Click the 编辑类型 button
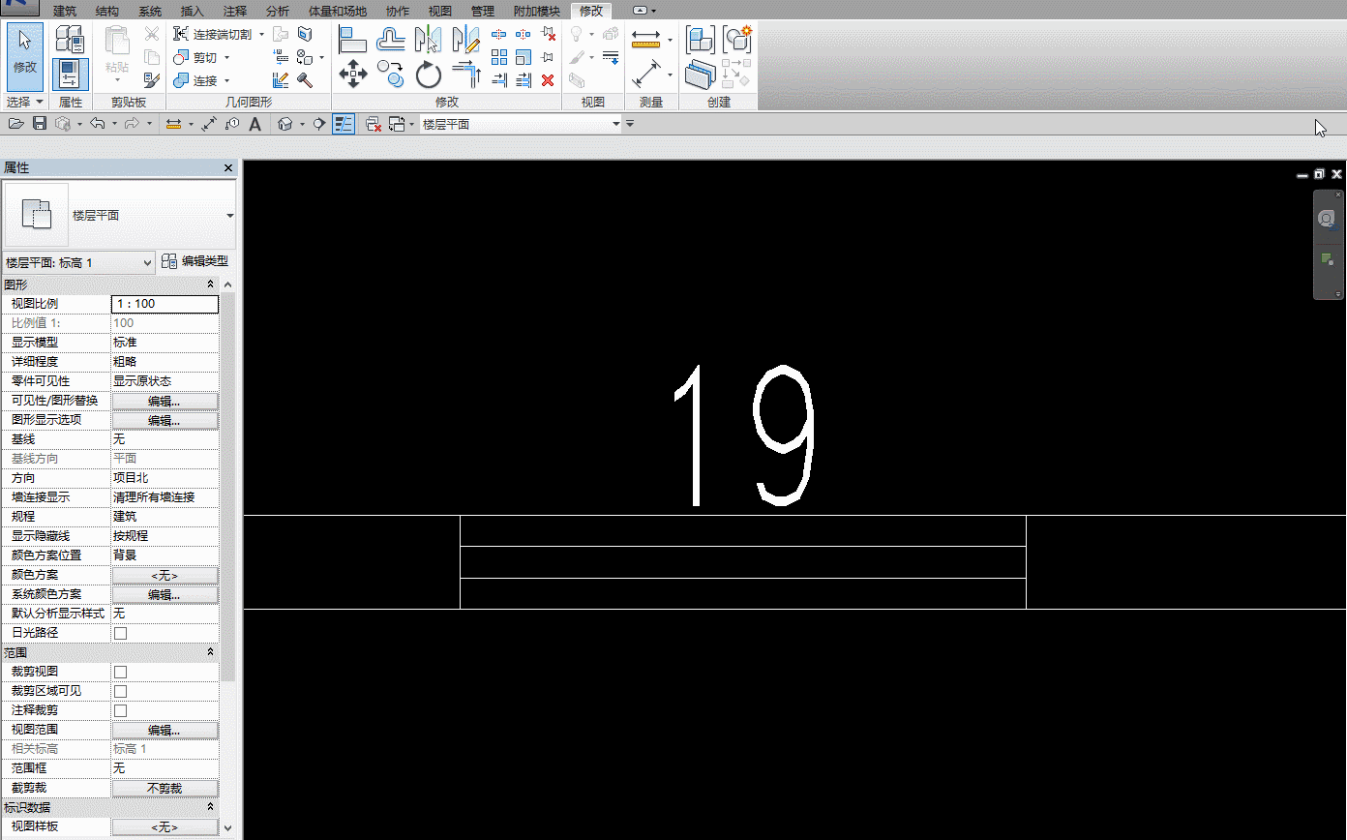 click(x=195, y=261)
